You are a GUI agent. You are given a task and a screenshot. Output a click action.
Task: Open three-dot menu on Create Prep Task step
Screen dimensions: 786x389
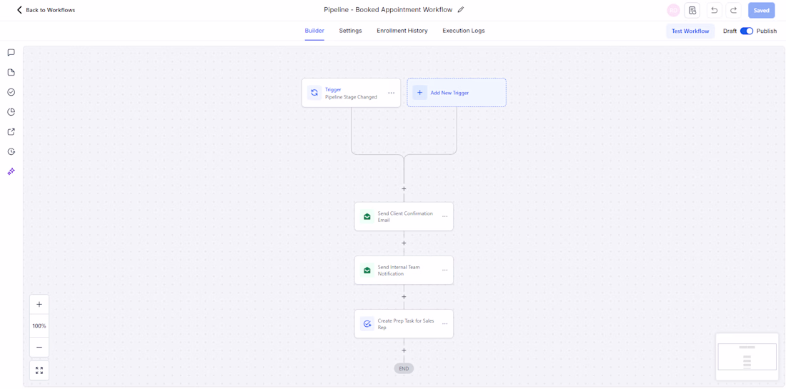(x=444, y=324)
